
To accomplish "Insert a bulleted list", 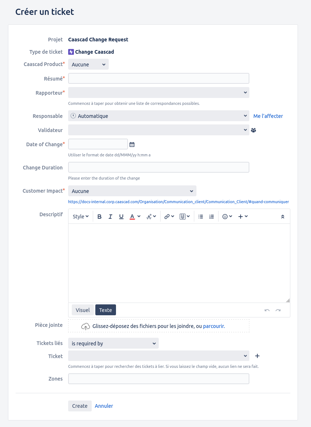I will click(200, 217).
